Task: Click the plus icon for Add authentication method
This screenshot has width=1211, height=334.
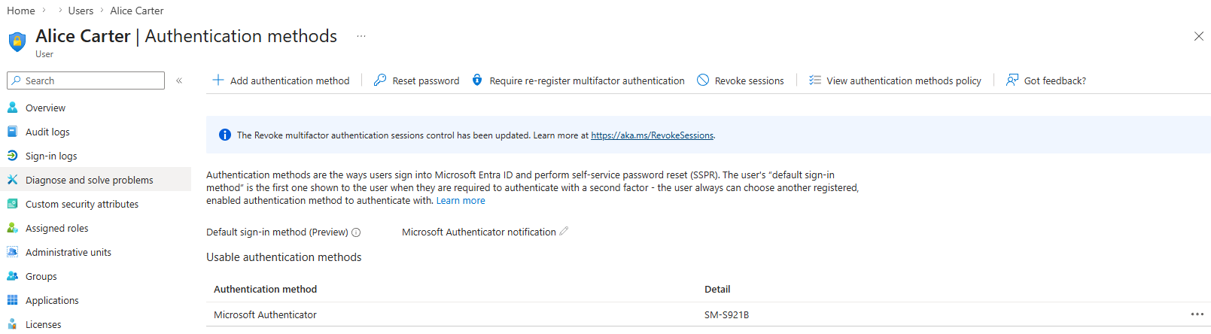Action: click(218, 80)
